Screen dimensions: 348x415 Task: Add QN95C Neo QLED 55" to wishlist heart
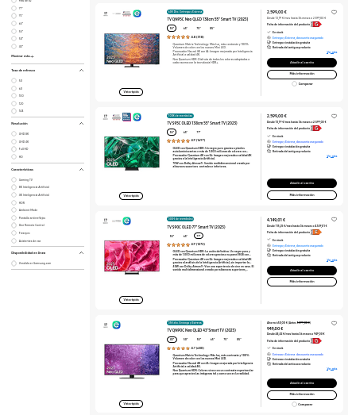334,12
